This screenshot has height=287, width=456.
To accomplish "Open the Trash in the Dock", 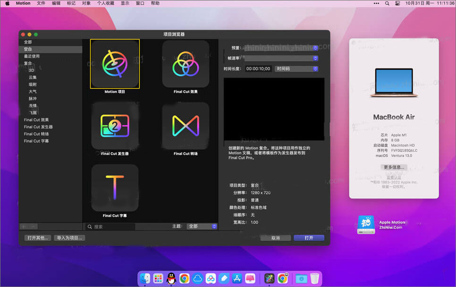I will click(314, 278).
